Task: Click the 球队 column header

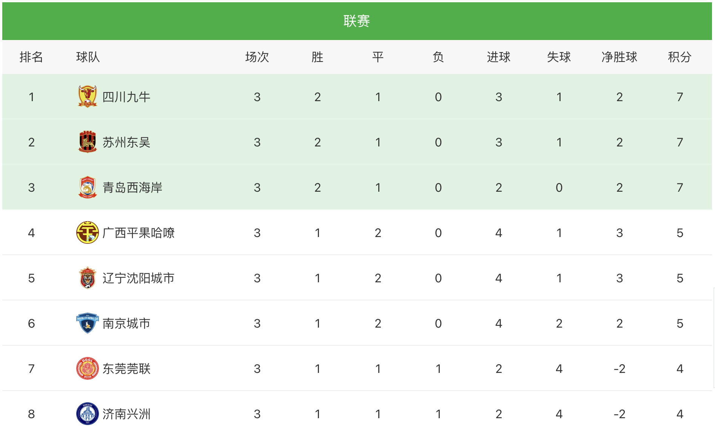Action: 88,57
